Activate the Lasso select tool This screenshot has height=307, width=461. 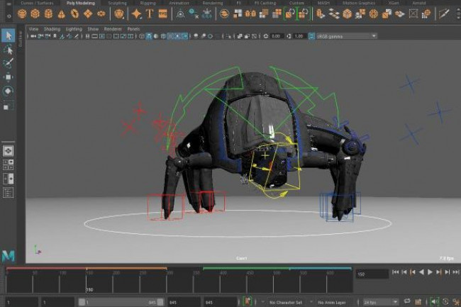click(8, 50)
